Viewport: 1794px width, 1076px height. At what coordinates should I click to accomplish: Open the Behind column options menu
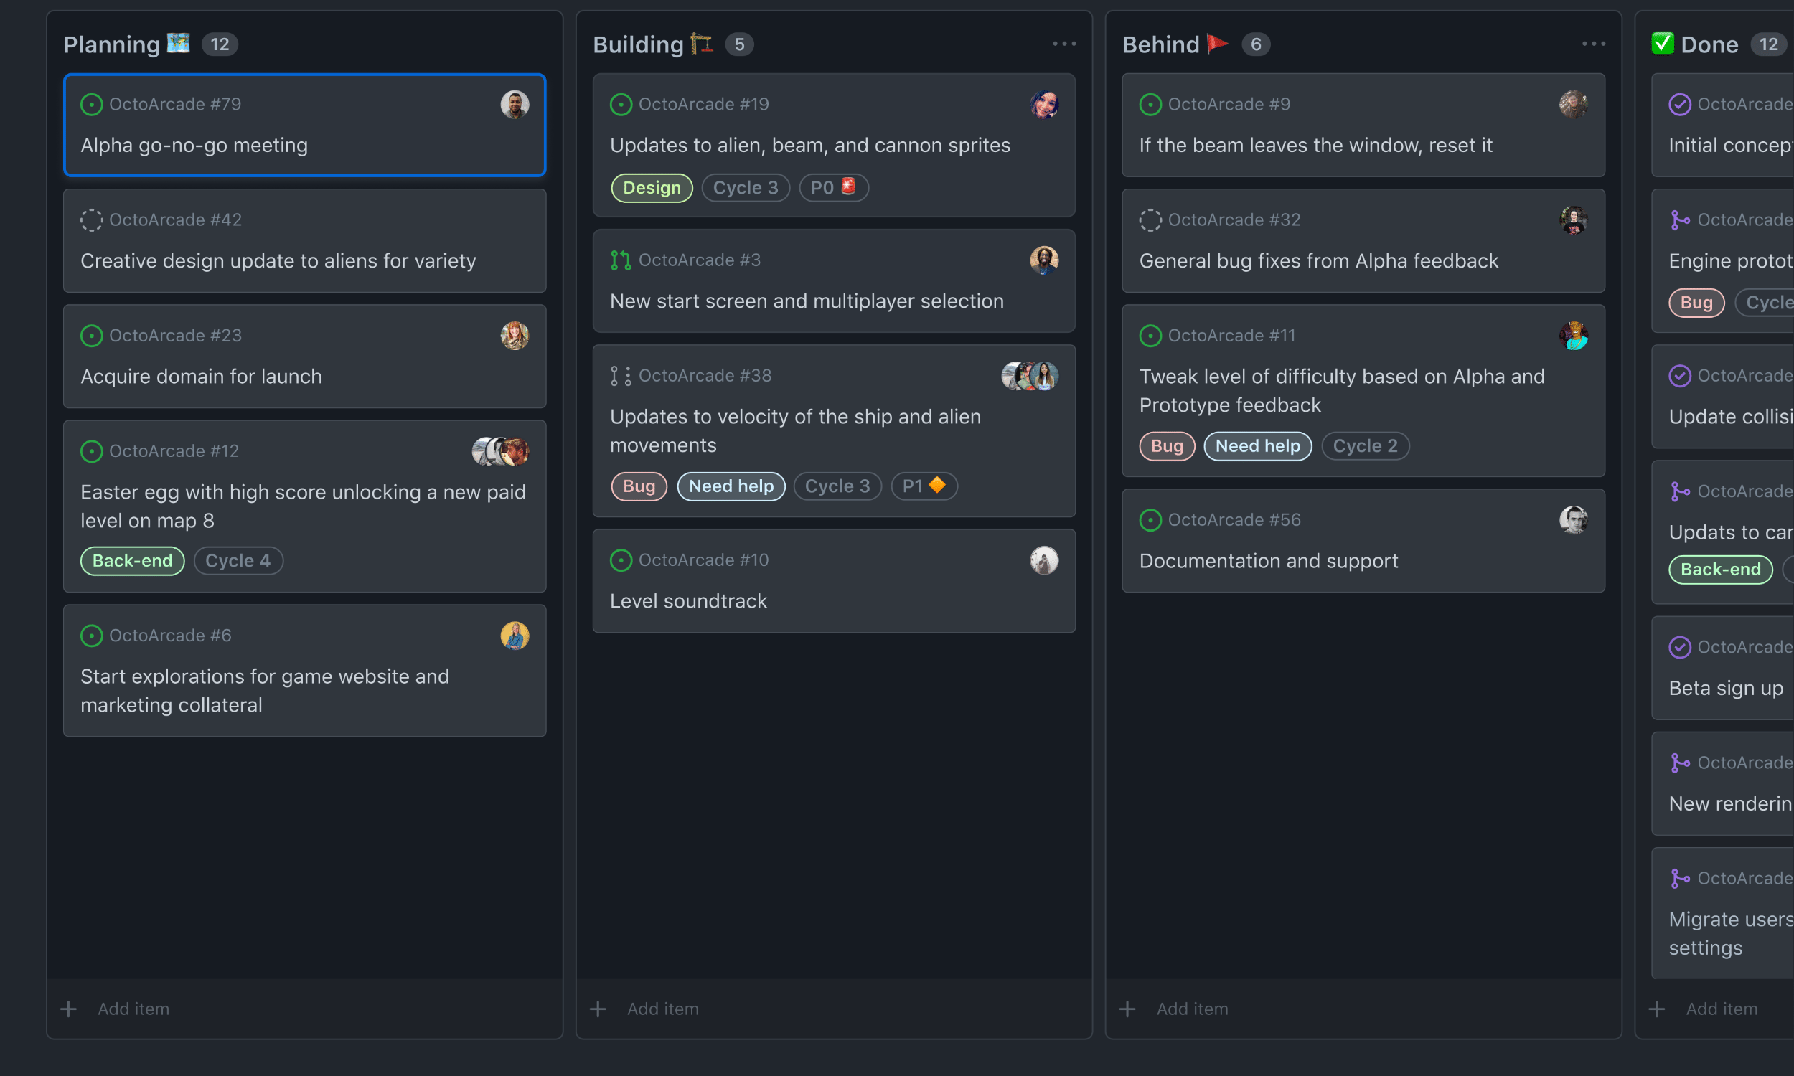(1592, 44)
